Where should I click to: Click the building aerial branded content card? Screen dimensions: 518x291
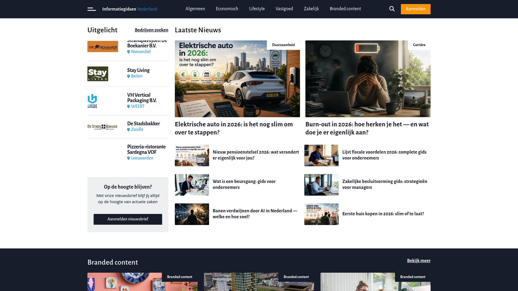coord(259,282)
